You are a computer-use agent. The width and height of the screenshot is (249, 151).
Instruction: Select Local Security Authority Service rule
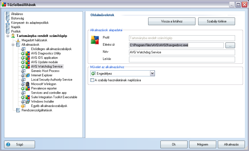point(52,80)
